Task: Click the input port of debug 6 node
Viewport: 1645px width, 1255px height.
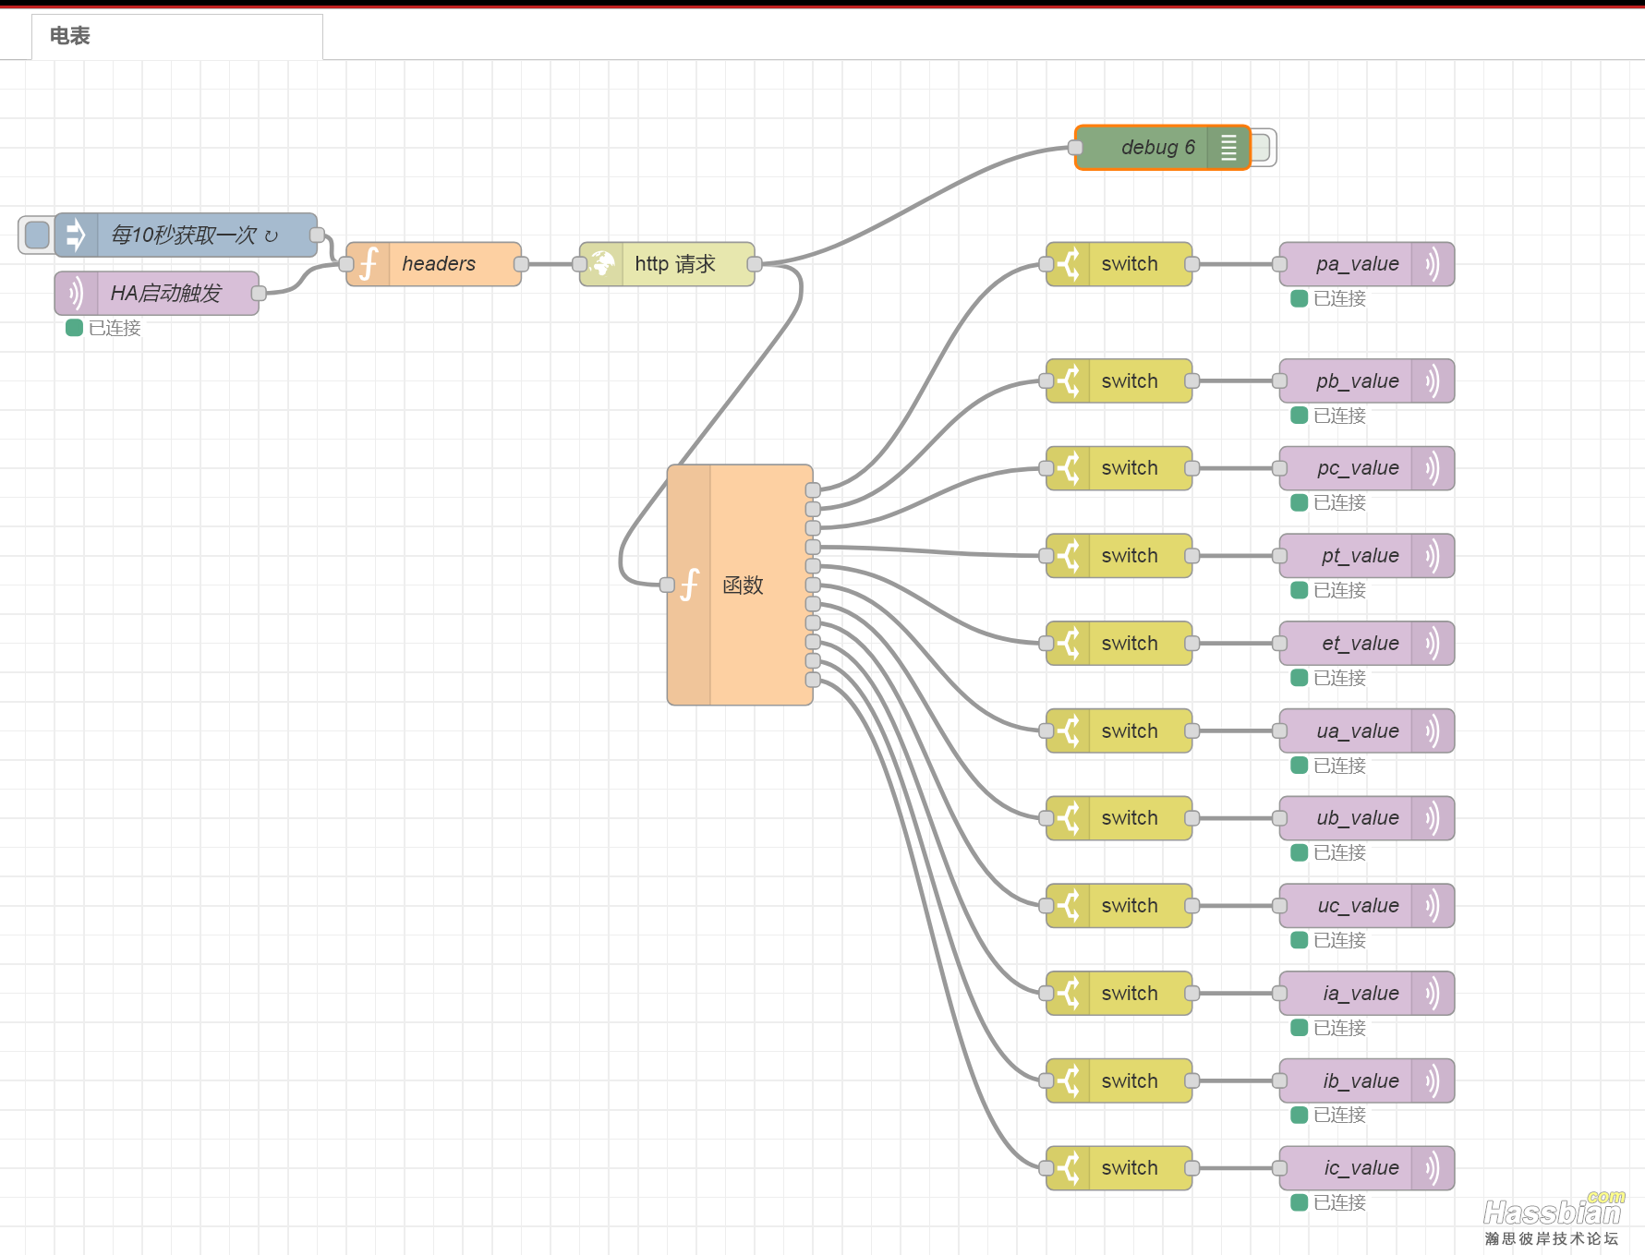Action: point(1075,147)
